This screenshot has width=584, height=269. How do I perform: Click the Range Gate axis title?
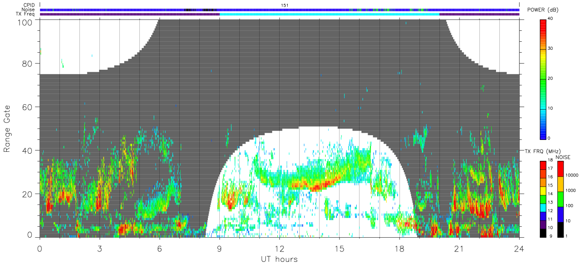click(8, 129)
